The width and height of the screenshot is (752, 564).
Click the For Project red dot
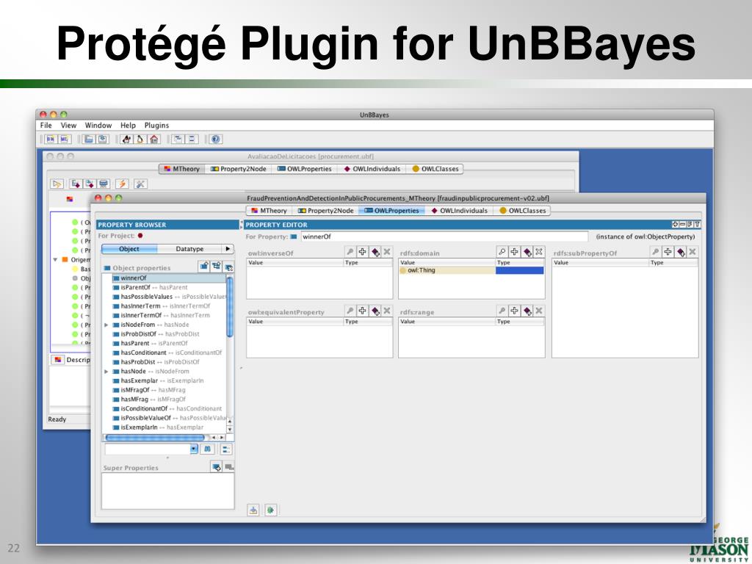pos(140,236)
